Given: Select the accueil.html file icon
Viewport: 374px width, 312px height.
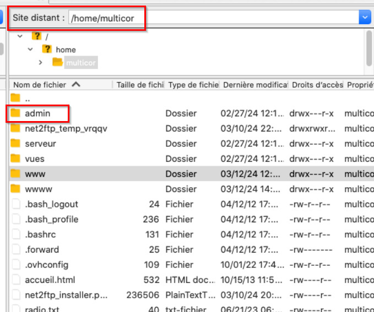Looking at the screenshot, I should [16, 280].
